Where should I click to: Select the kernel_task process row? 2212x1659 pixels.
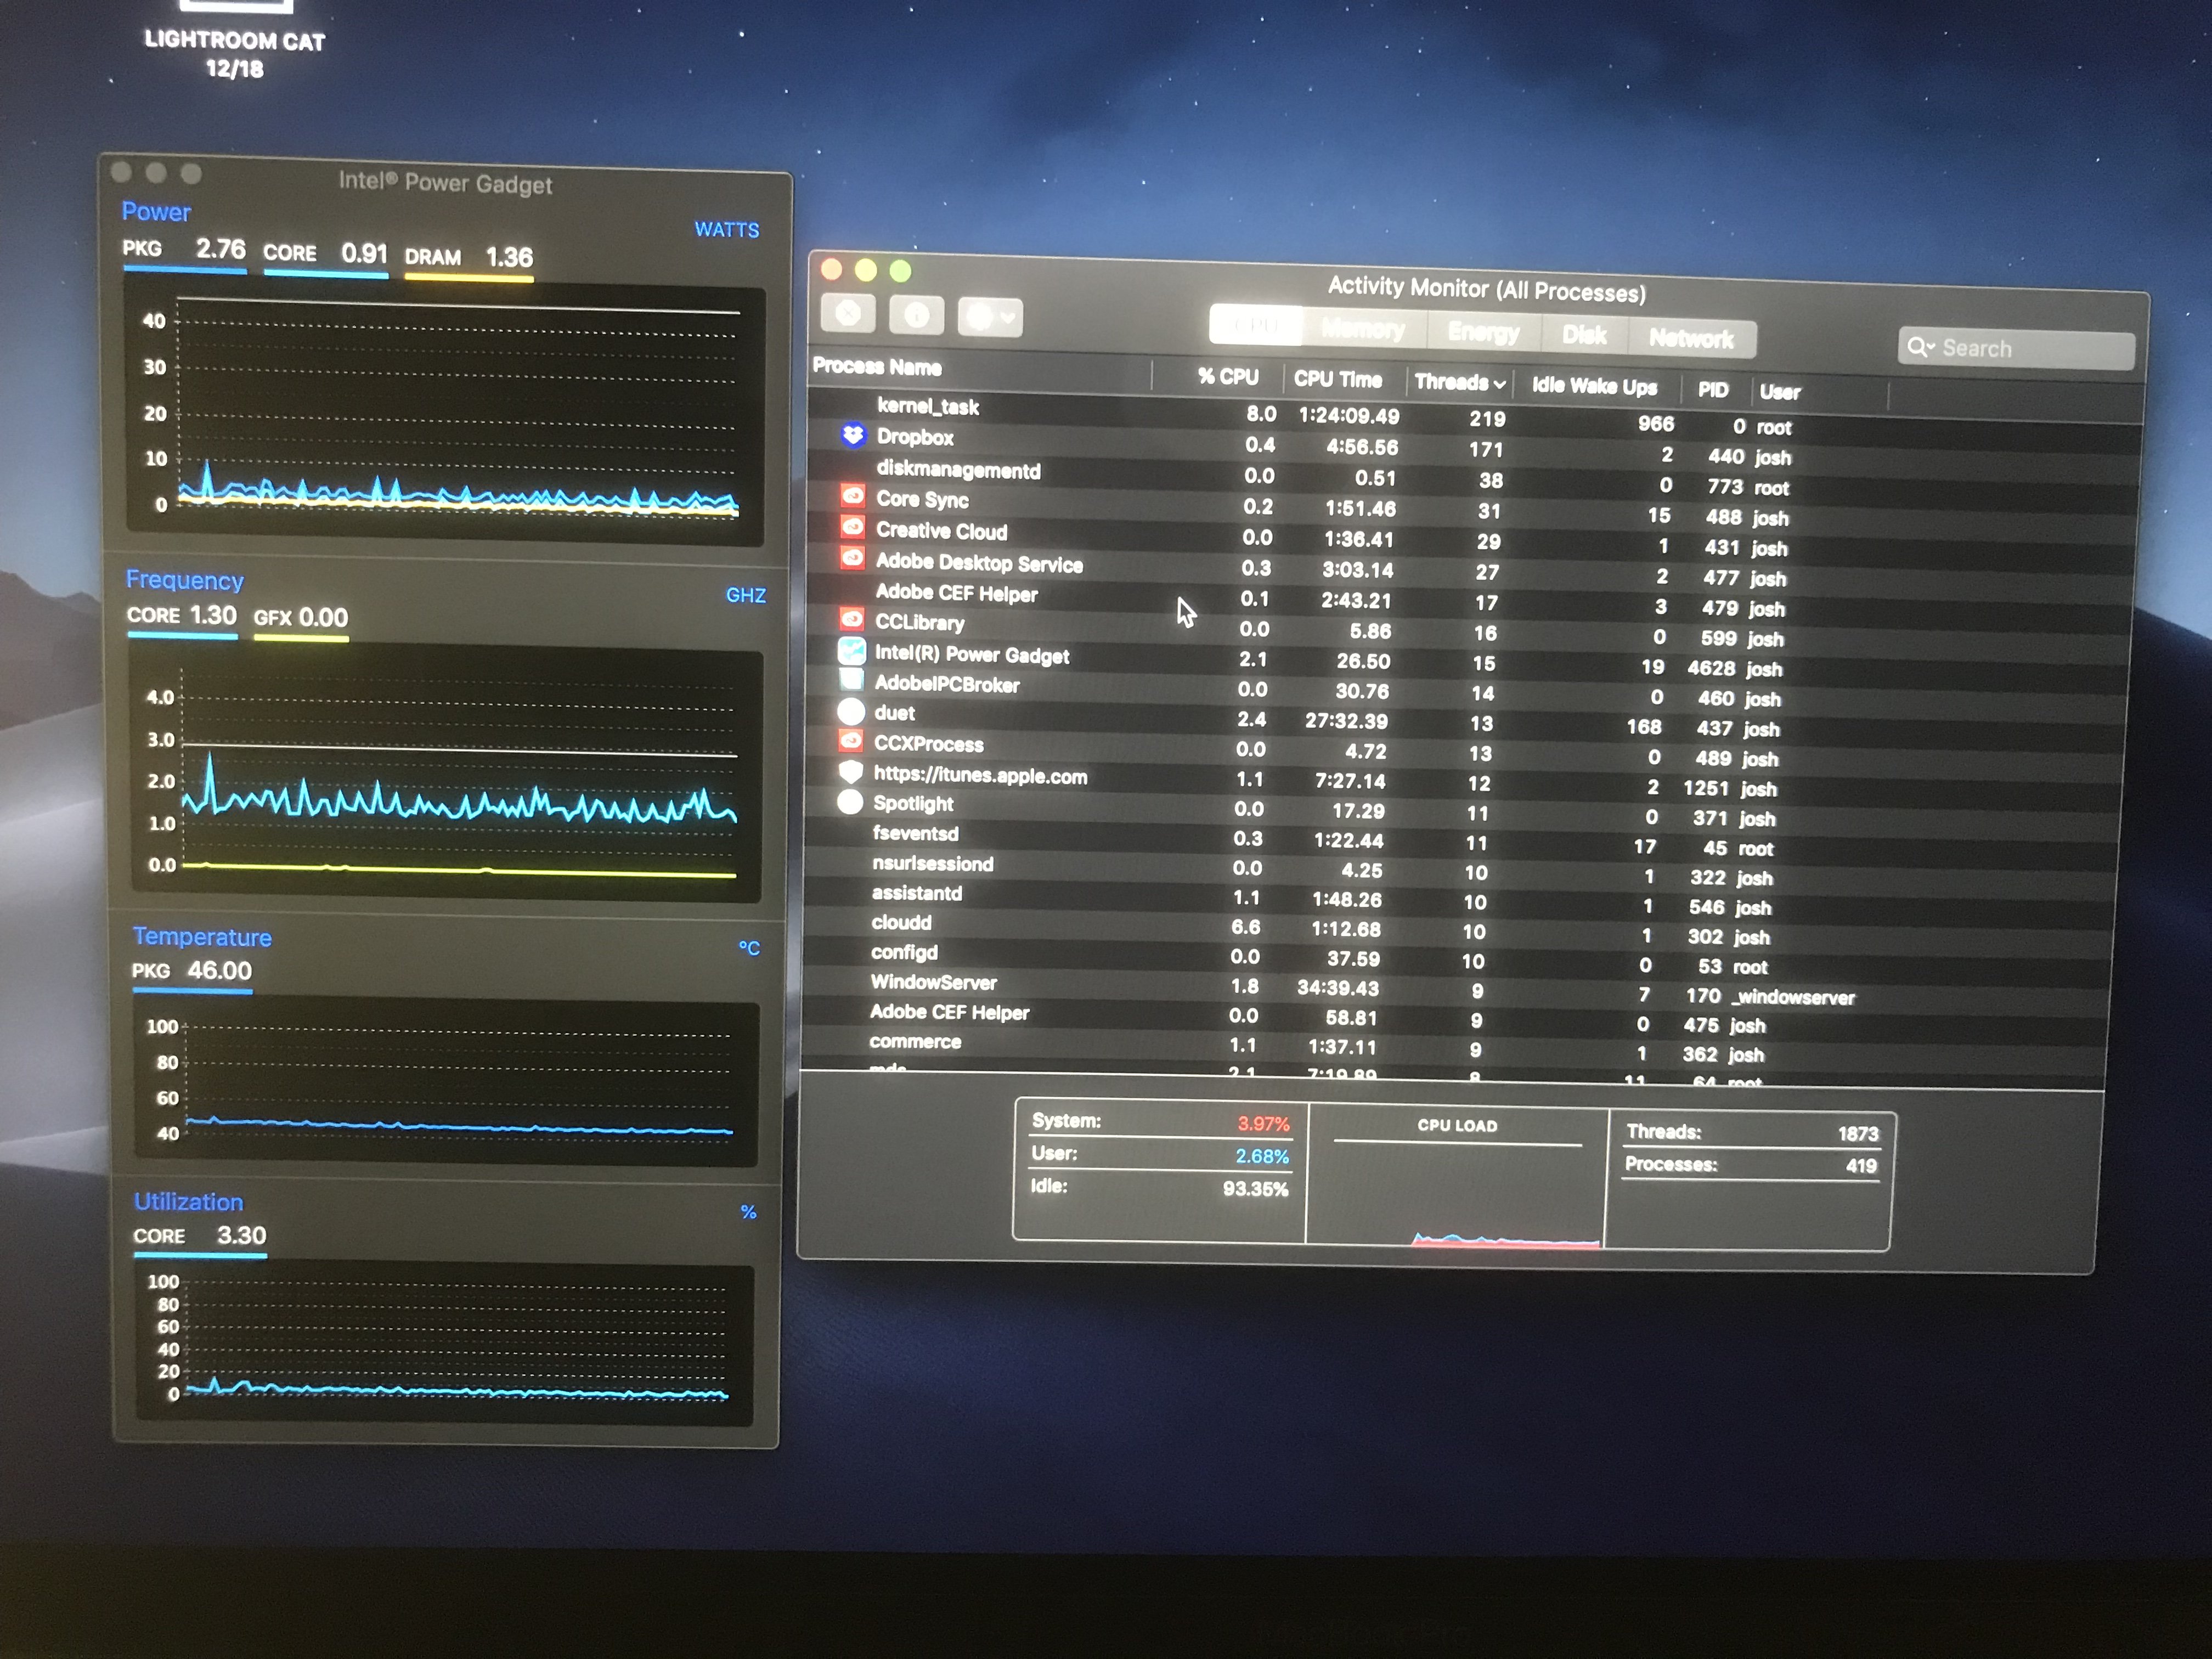1474,417
